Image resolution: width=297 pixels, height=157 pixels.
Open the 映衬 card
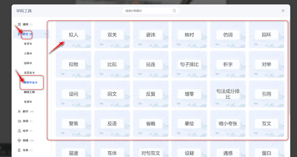(189, 35)
